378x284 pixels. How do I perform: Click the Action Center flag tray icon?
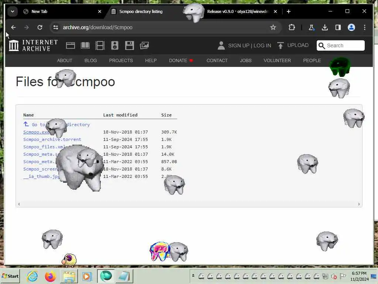pyautogui.click(x=343, y=276)
